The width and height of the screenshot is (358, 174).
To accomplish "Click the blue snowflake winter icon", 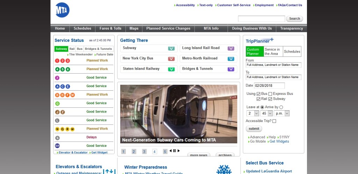I will click(224, 170).
